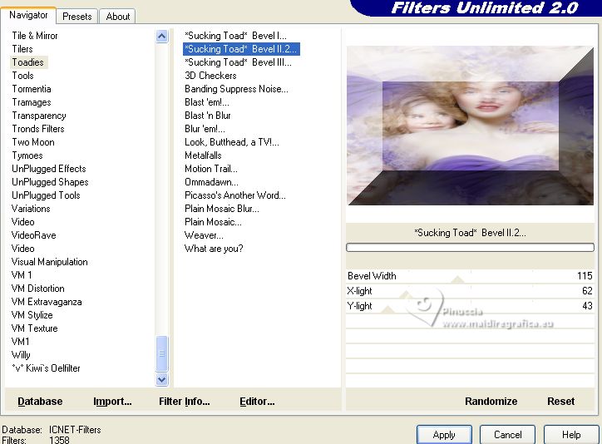Choose the Motion Trail... filter

pyautogui.click(x=210, y=169)
